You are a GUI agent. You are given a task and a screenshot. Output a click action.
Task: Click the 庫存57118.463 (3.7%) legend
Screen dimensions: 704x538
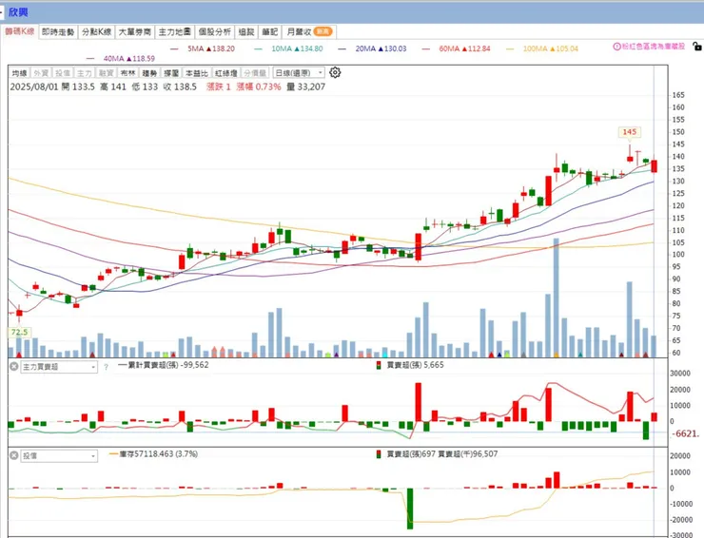click(153, 453)
